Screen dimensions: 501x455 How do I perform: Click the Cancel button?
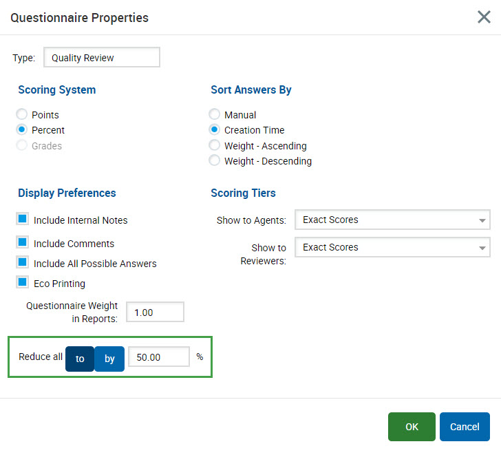click(465, 427)
